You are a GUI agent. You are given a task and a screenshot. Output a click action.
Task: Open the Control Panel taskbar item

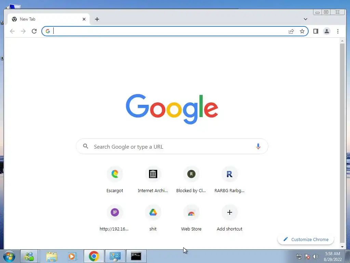pos(115,256)
